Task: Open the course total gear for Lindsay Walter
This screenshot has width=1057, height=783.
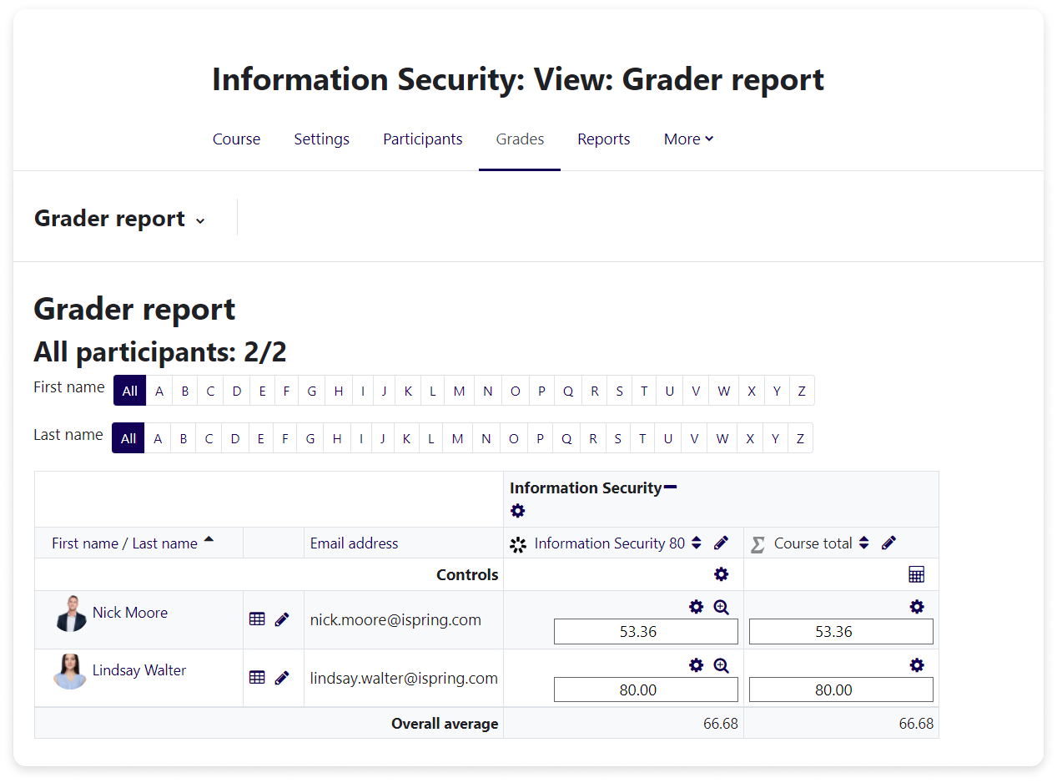Action: 917,665
